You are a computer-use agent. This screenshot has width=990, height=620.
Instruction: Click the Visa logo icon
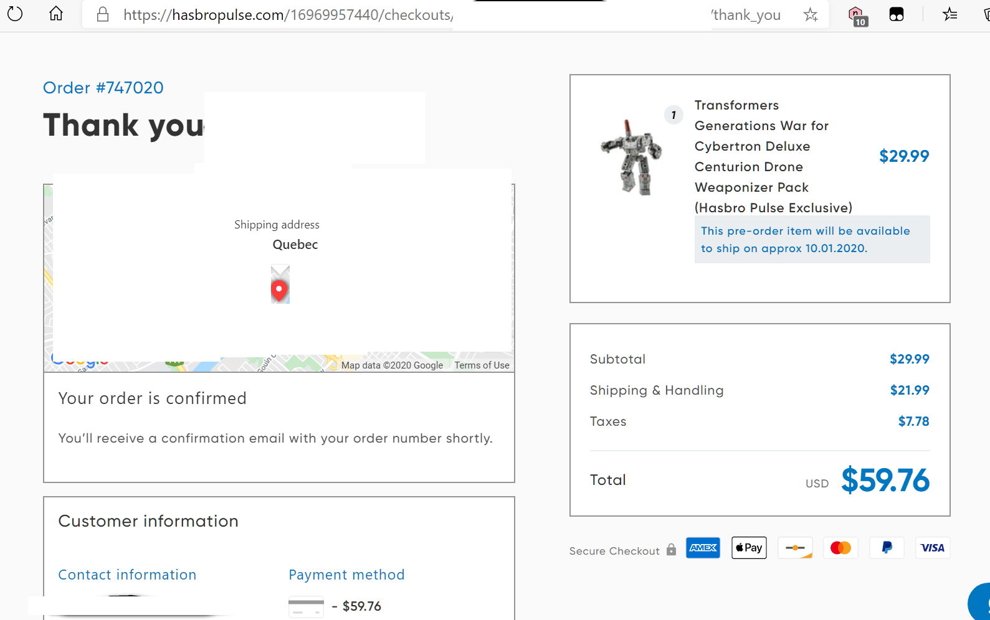[x=932, y=548]
